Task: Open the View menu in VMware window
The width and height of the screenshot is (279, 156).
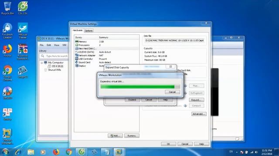Action: [x=57, y=45]
